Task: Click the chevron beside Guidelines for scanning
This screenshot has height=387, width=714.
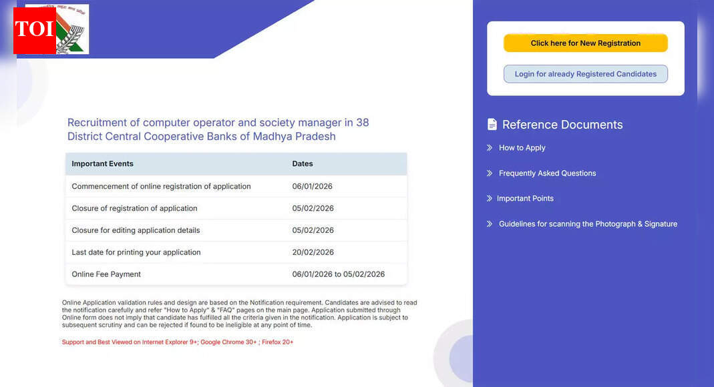Action: pyautogui.click(x=488, y=224)
